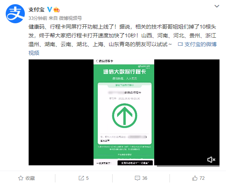Screen dimensions: 226x184
Task: Click the 72 likes count
Action: tap(202, 178)
